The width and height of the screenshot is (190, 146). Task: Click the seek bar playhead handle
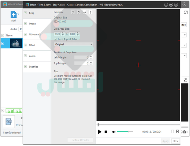[x=98, y=125]
